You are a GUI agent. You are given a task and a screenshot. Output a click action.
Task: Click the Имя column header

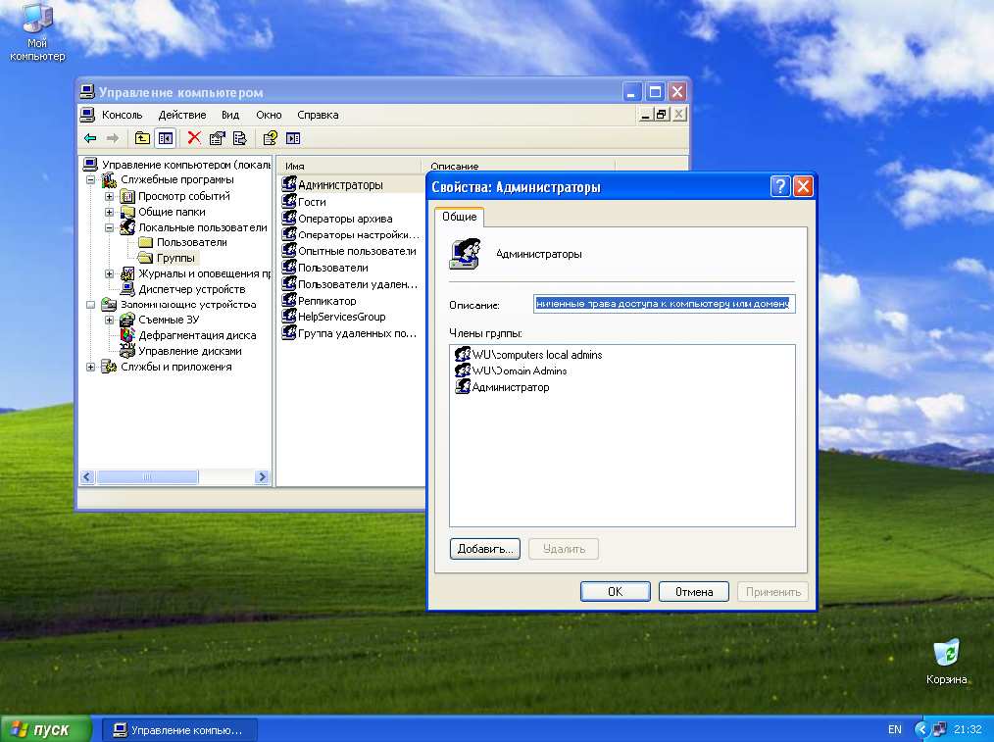click(349, 166)
